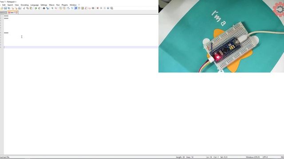The image size is (284, 159).
Task: Open the Encoding menu
Action: click(x=25, y=5)
